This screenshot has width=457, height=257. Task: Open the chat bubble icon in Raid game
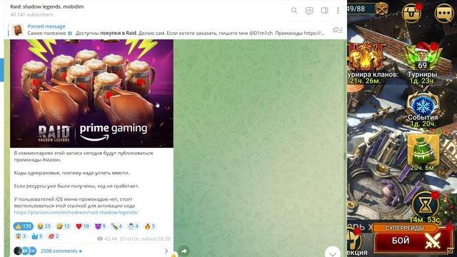pos(444,13)
